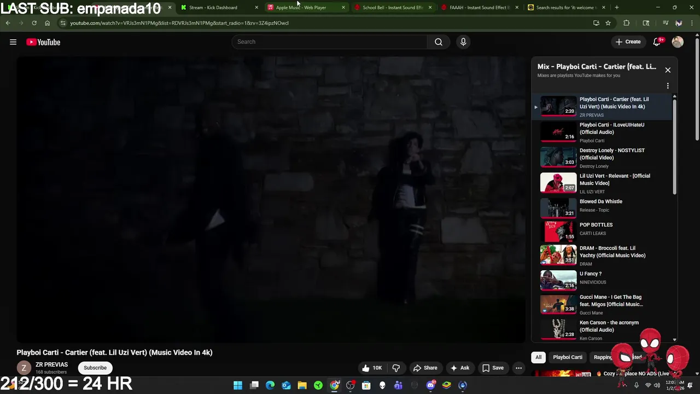Click the Create button

(628, 42)
